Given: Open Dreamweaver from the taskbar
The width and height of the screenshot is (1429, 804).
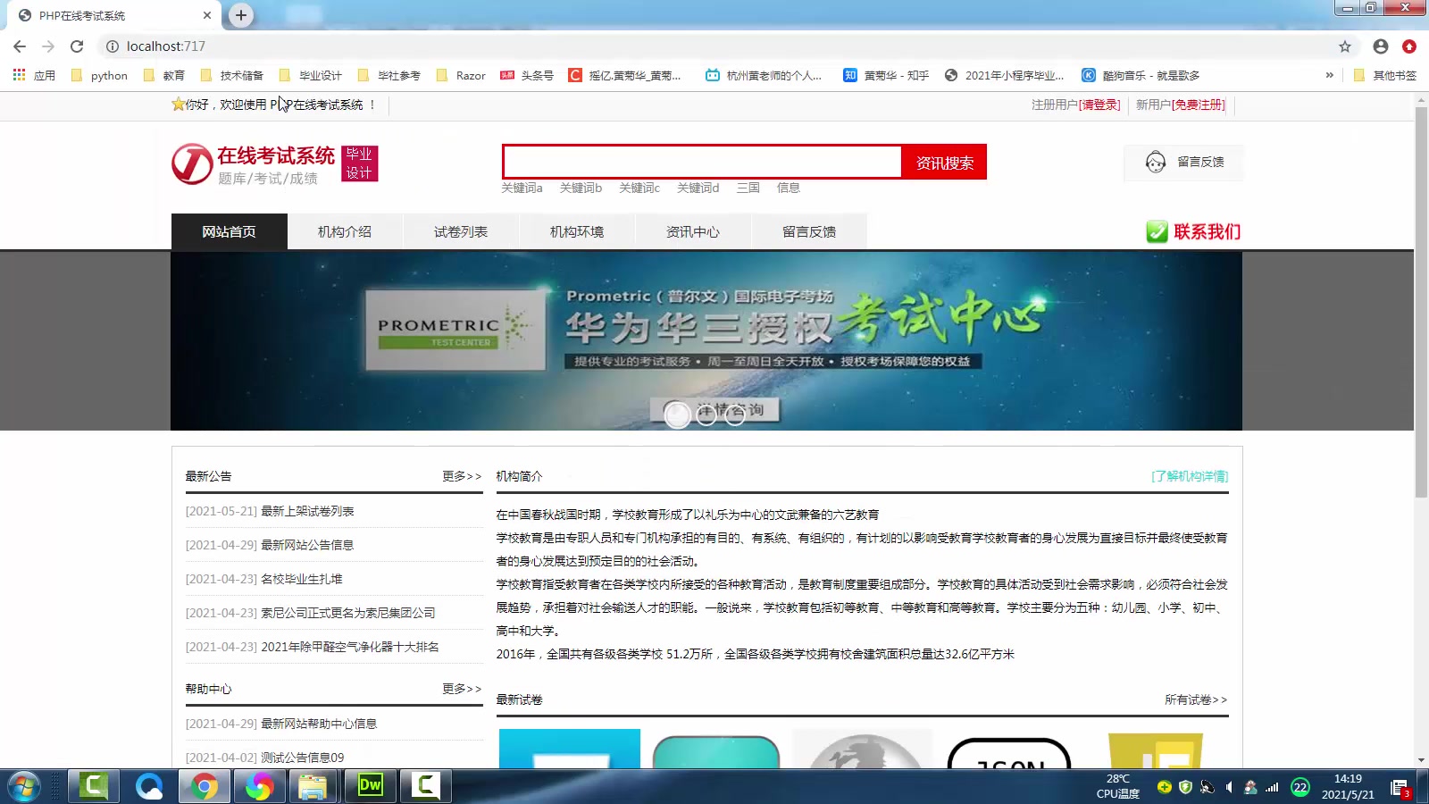Looking at the screenshot, I should click(x=370, y=786).
